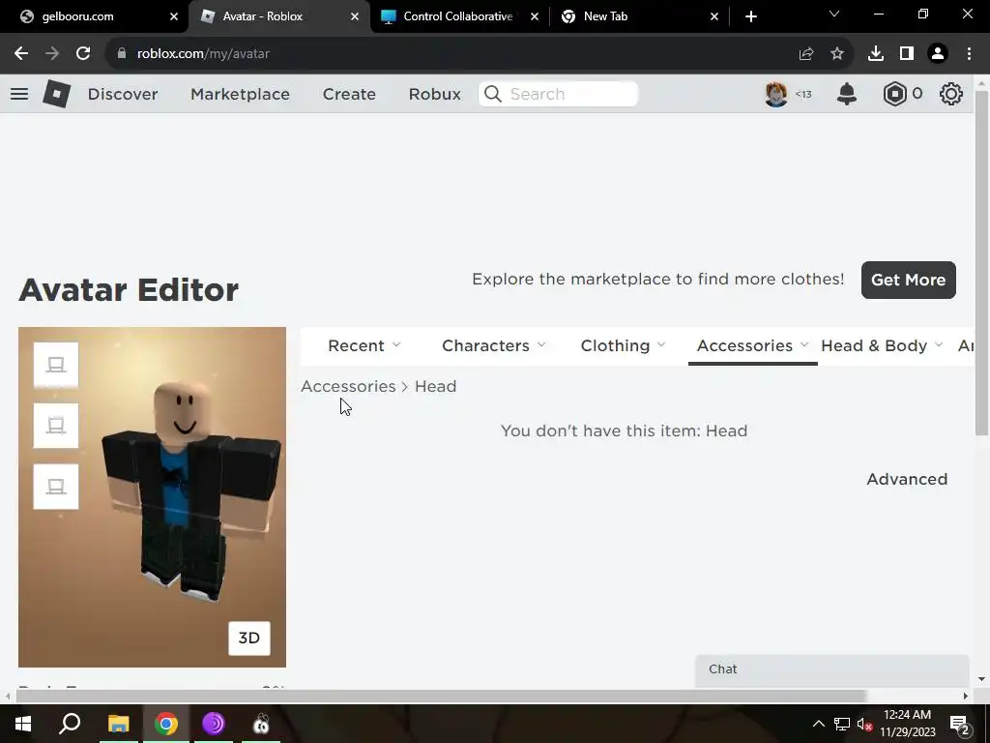Click the network tray icon
Viewport: 990px width, 743px height.
pyautogui.click(x=842, y=724)
